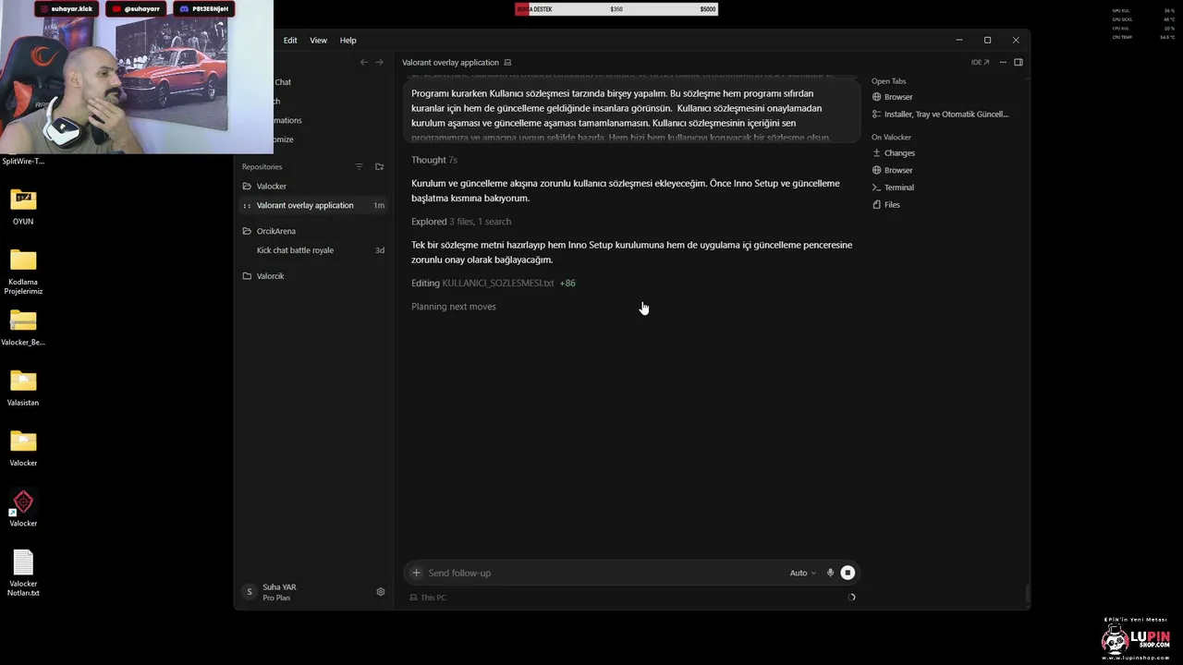
Task: Click the computer icon beside the chat title
Action: (507, 62)
